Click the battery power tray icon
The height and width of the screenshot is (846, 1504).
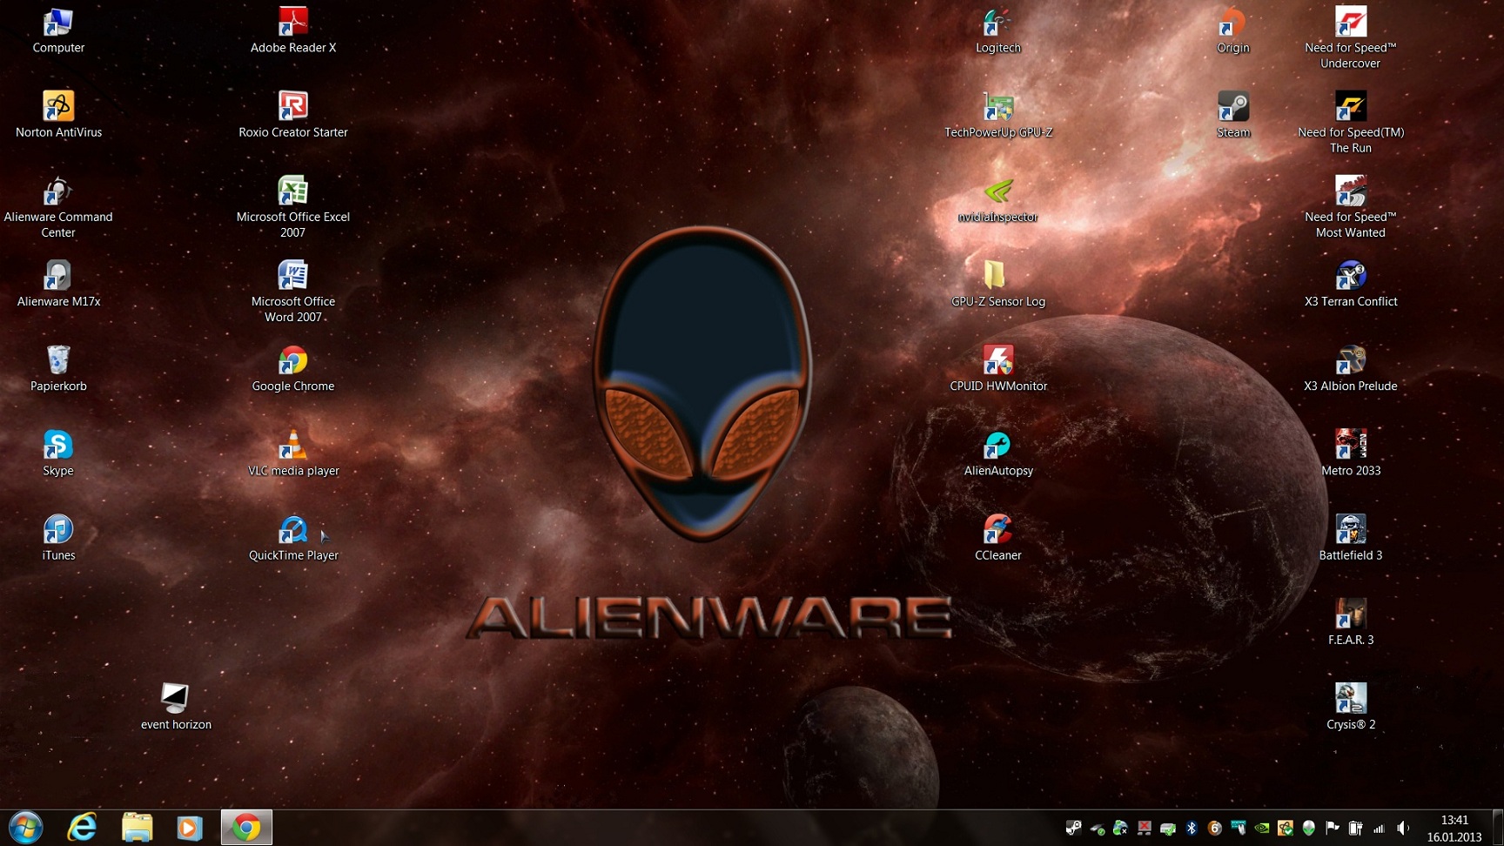(1355, 829)
